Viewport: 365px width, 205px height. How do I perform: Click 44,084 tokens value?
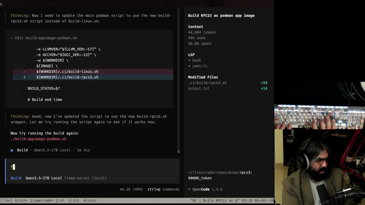(x=202, y=32)
